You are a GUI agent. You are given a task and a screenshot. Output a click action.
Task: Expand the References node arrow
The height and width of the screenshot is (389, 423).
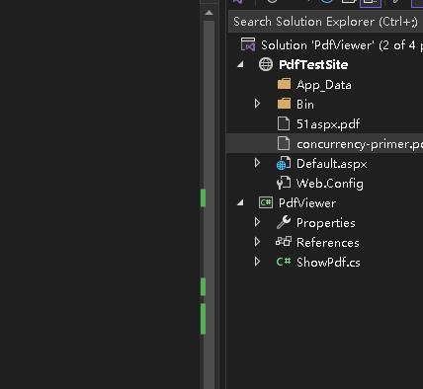258,242
